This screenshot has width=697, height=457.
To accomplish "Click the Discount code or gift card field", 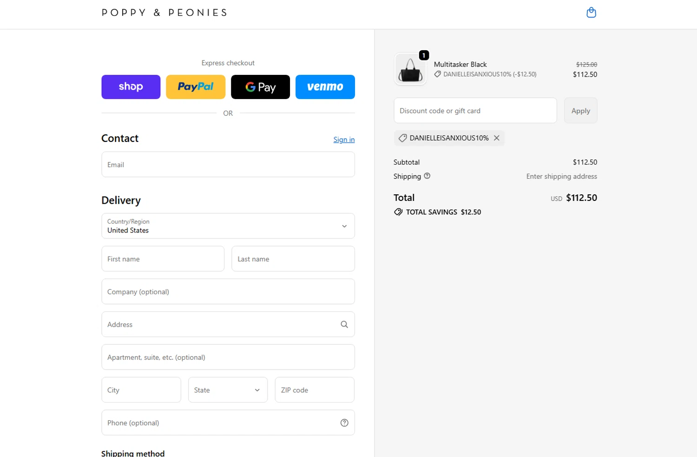I will [x=475, y=111].
